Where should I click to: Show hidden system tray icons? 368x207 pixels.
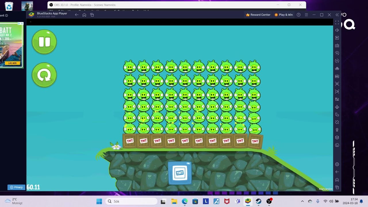[302, 201]
